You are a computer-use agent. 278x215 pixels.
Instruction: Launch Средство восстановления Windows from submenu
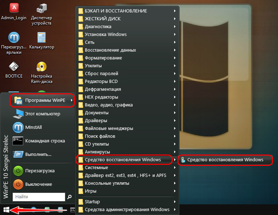pyautogui.click(x=225, y=160)
